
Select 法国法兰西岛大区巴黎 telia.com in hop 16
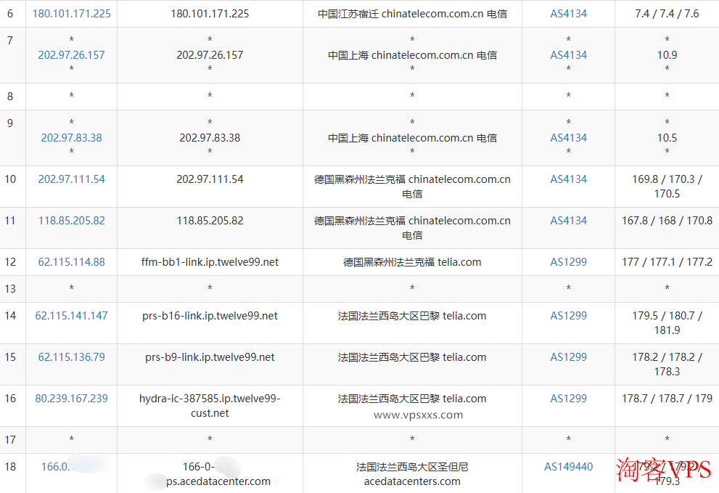[x=412, y=399]
